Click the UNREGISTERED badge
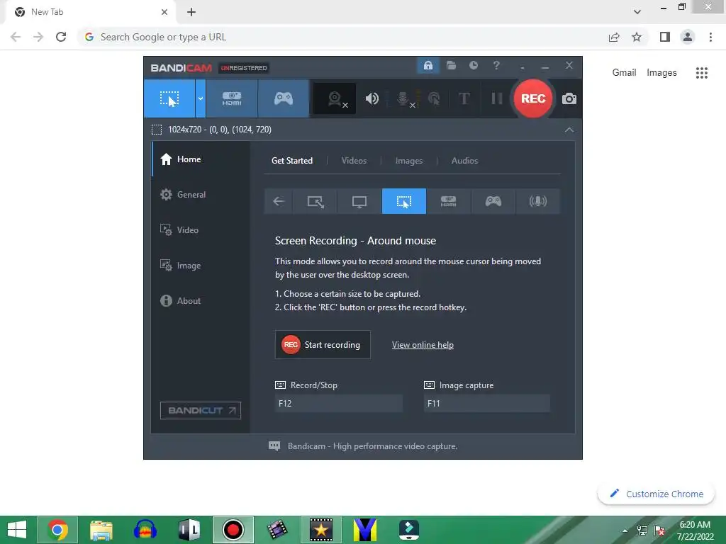 (244, 68)
